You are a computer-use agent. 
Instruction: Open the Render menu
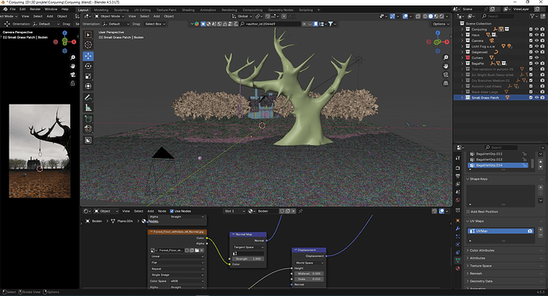(x=35, y=9)
